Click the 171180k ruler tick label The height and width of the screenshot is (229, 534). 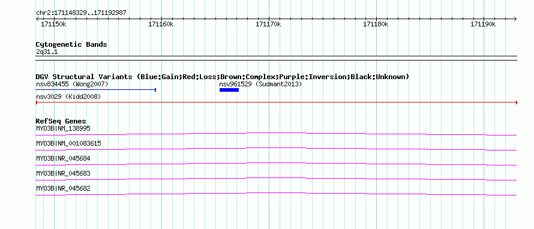(376, 25)
